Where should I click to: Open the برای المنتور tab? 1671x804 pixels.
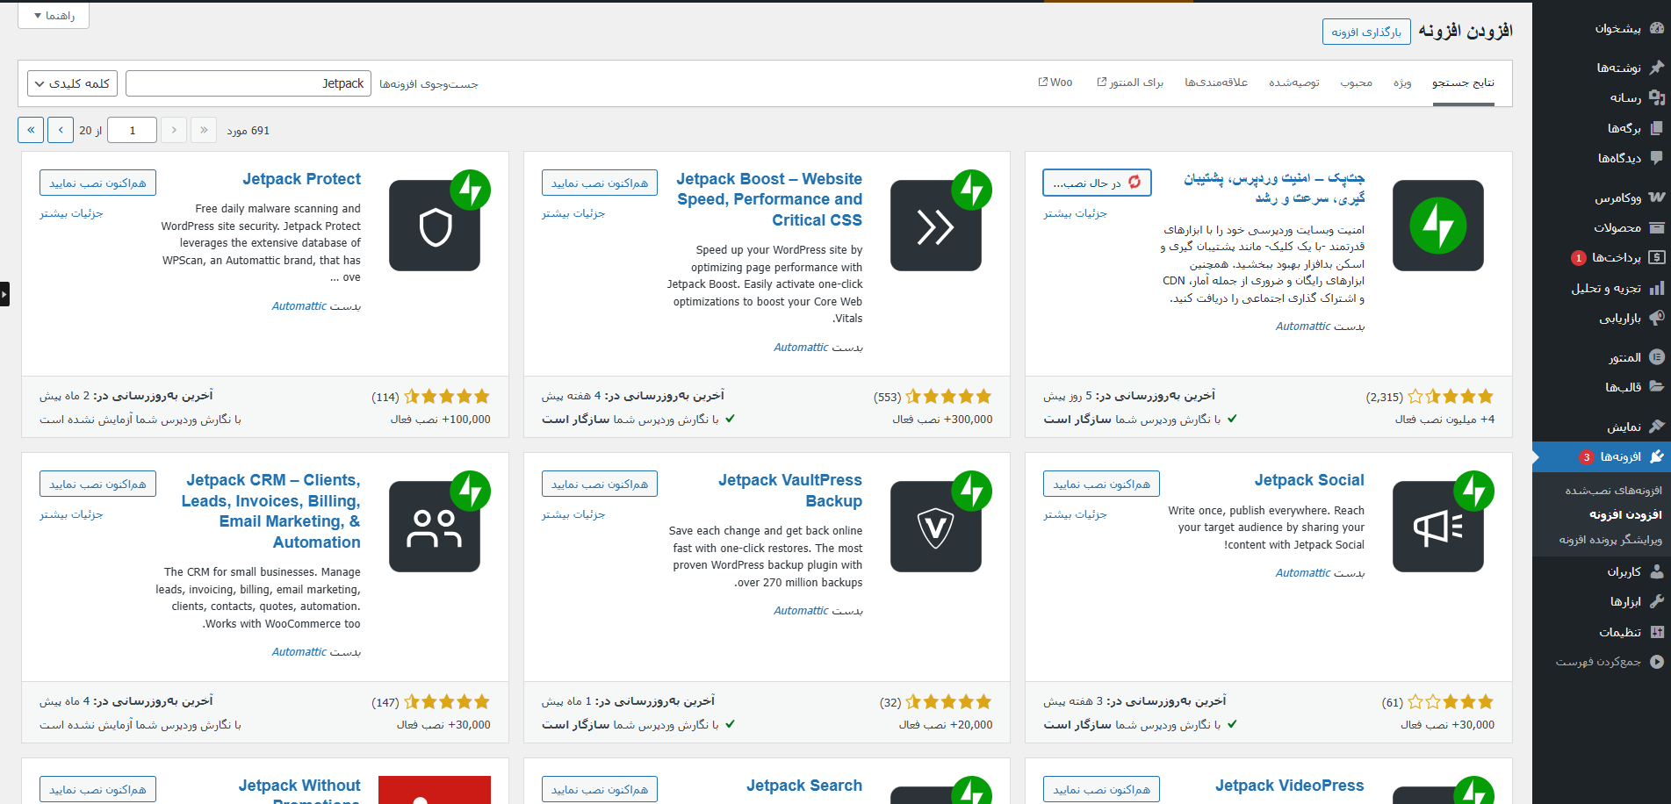pyautogui.click(x=1130, y=83)
